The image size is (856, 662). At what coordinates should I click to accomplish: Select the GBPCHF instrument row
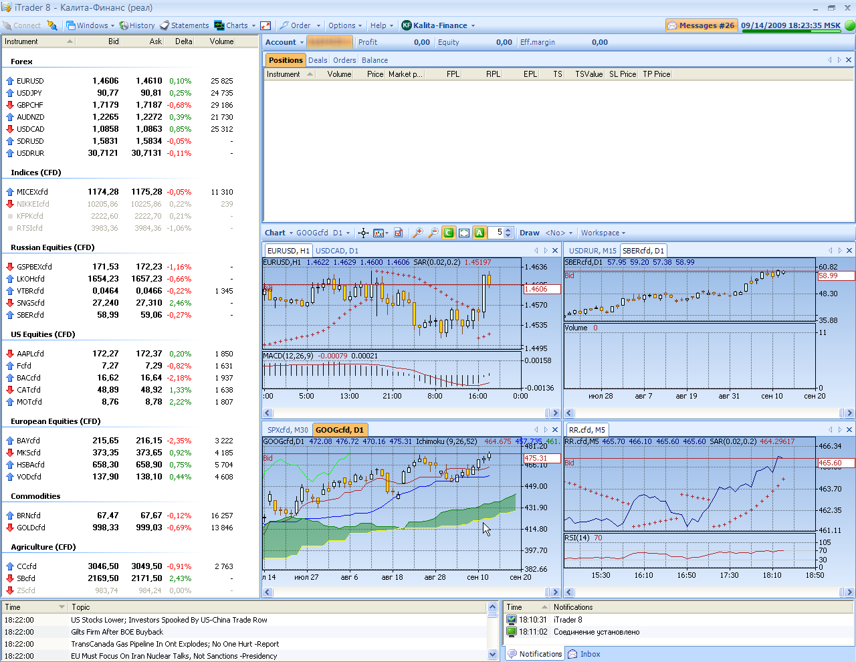click(x=130, y=105)
